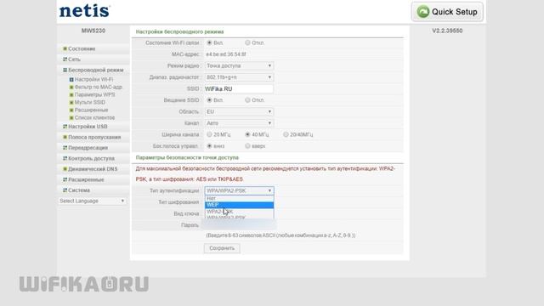Viewport: 544px width, 306px height.
Task: Click the Сохранить button
Action: tap(222, 248)
